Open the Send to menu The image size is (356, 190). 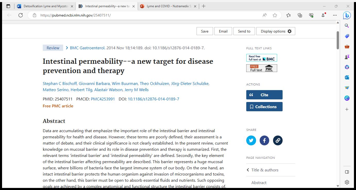244,31
